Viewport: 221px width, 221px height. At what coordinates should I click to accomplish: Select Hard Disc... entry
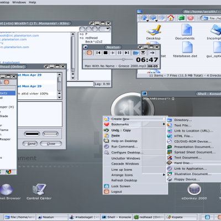coord(194,163)
